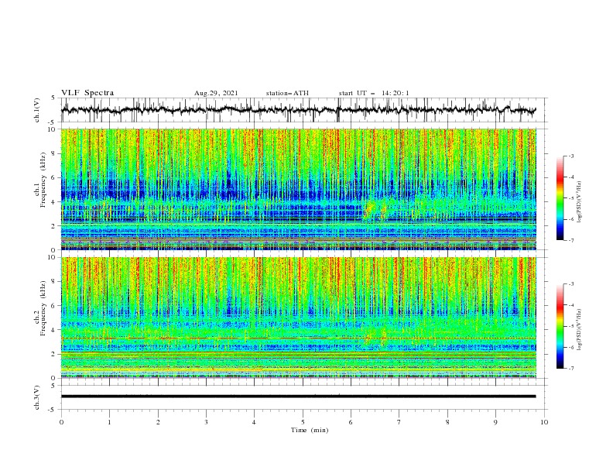Click the 'ch.1(V)' waveform axis label
Viewport: 613px width, 474px height.
pyautogui.click(x=37, y=110)
